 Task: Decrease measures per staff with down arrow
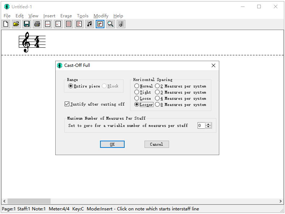point(208,127)
